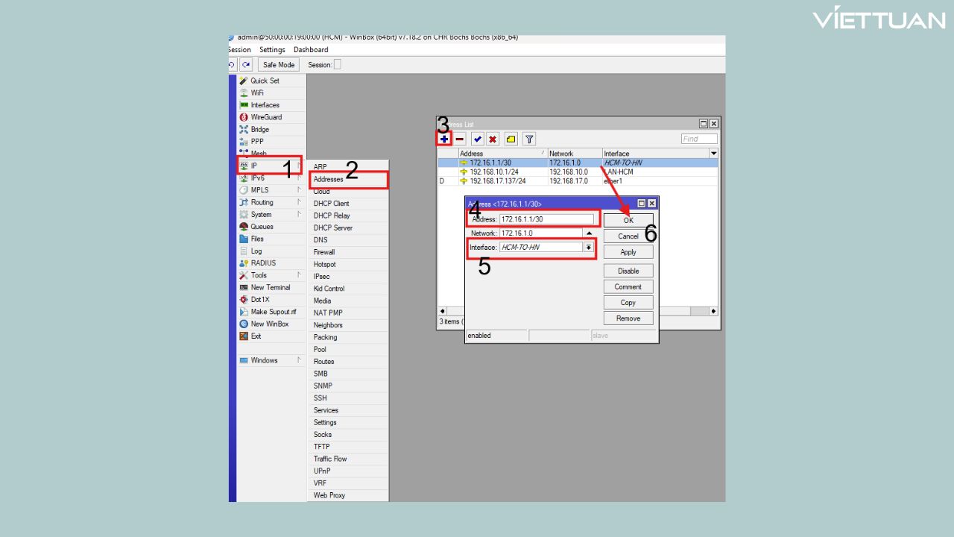This screenshot has width=954, height=537.
Task: Open the Interface dropdown arrow
Action: 589,248
